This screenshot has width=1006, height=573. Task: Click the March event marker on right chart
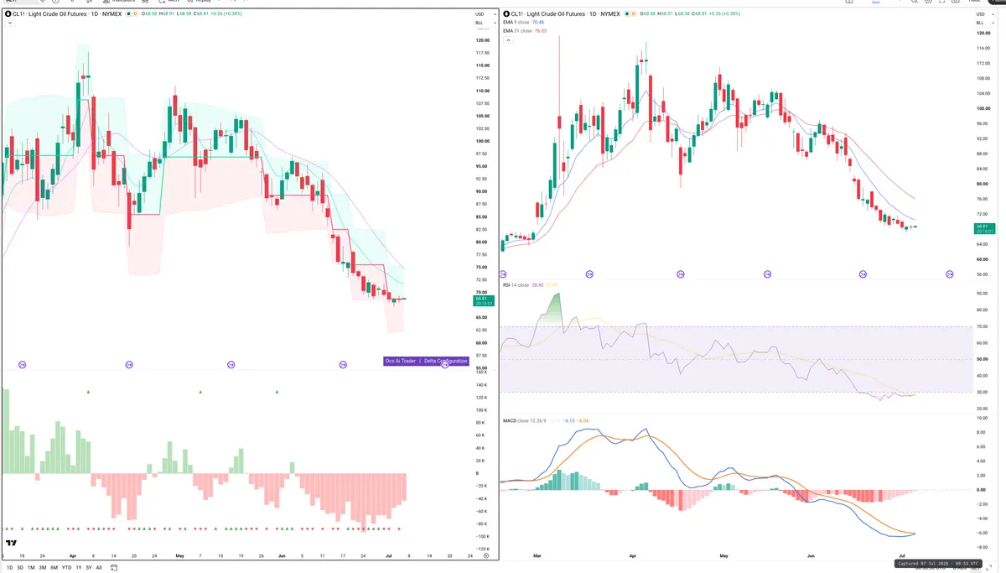tap(589, 274)
